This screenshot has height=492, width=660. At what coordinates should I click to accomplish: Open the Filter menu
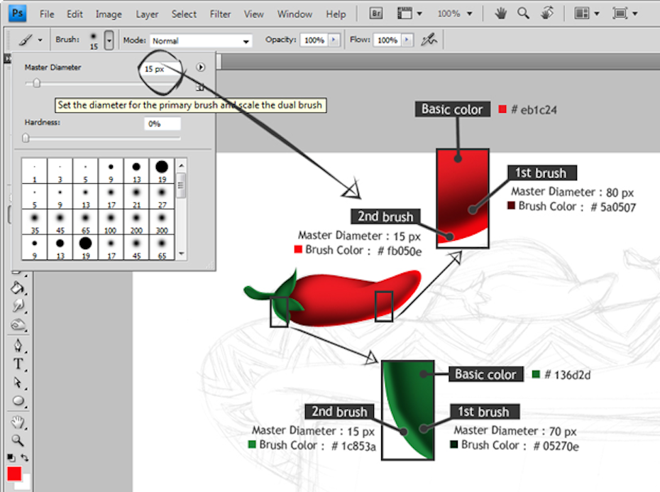coord(220,14)
